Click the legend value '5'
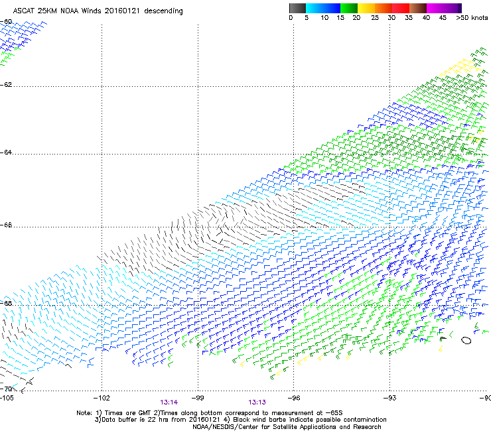Screen dimensions: 491x431 307,18
